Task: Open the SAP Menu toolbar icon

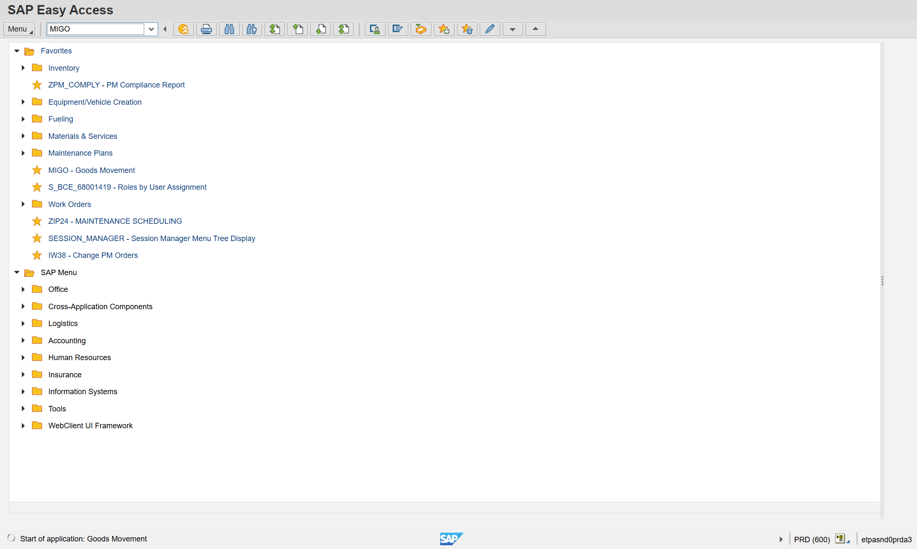Action: (398, 29)
